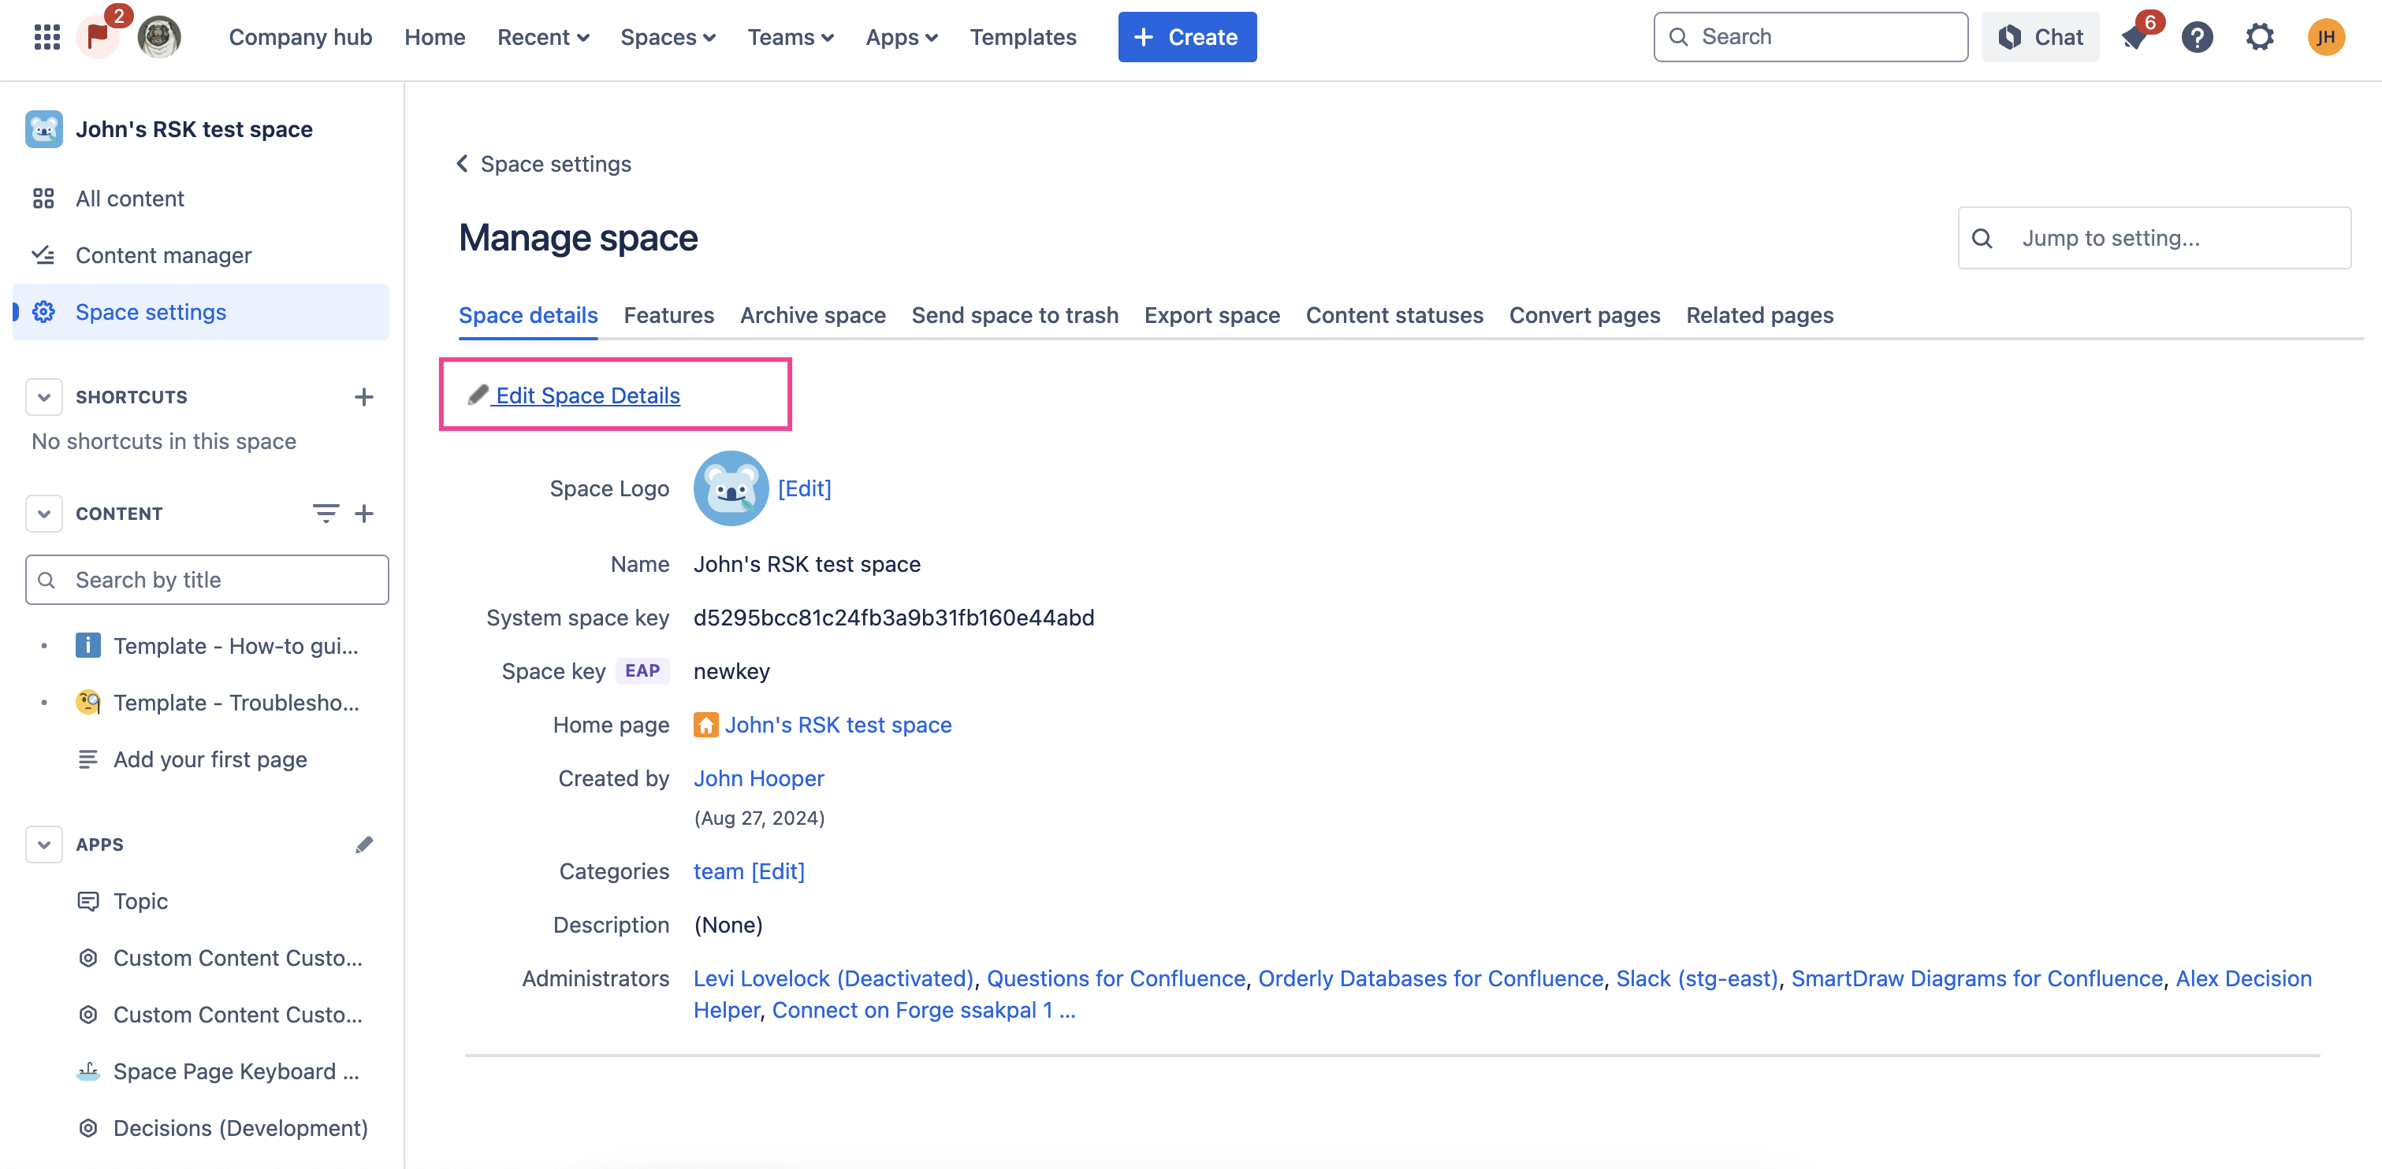Open the top-right settings gear icon
The width and height of the screenshot is (2382, 1169).
tap(2260, 37)
